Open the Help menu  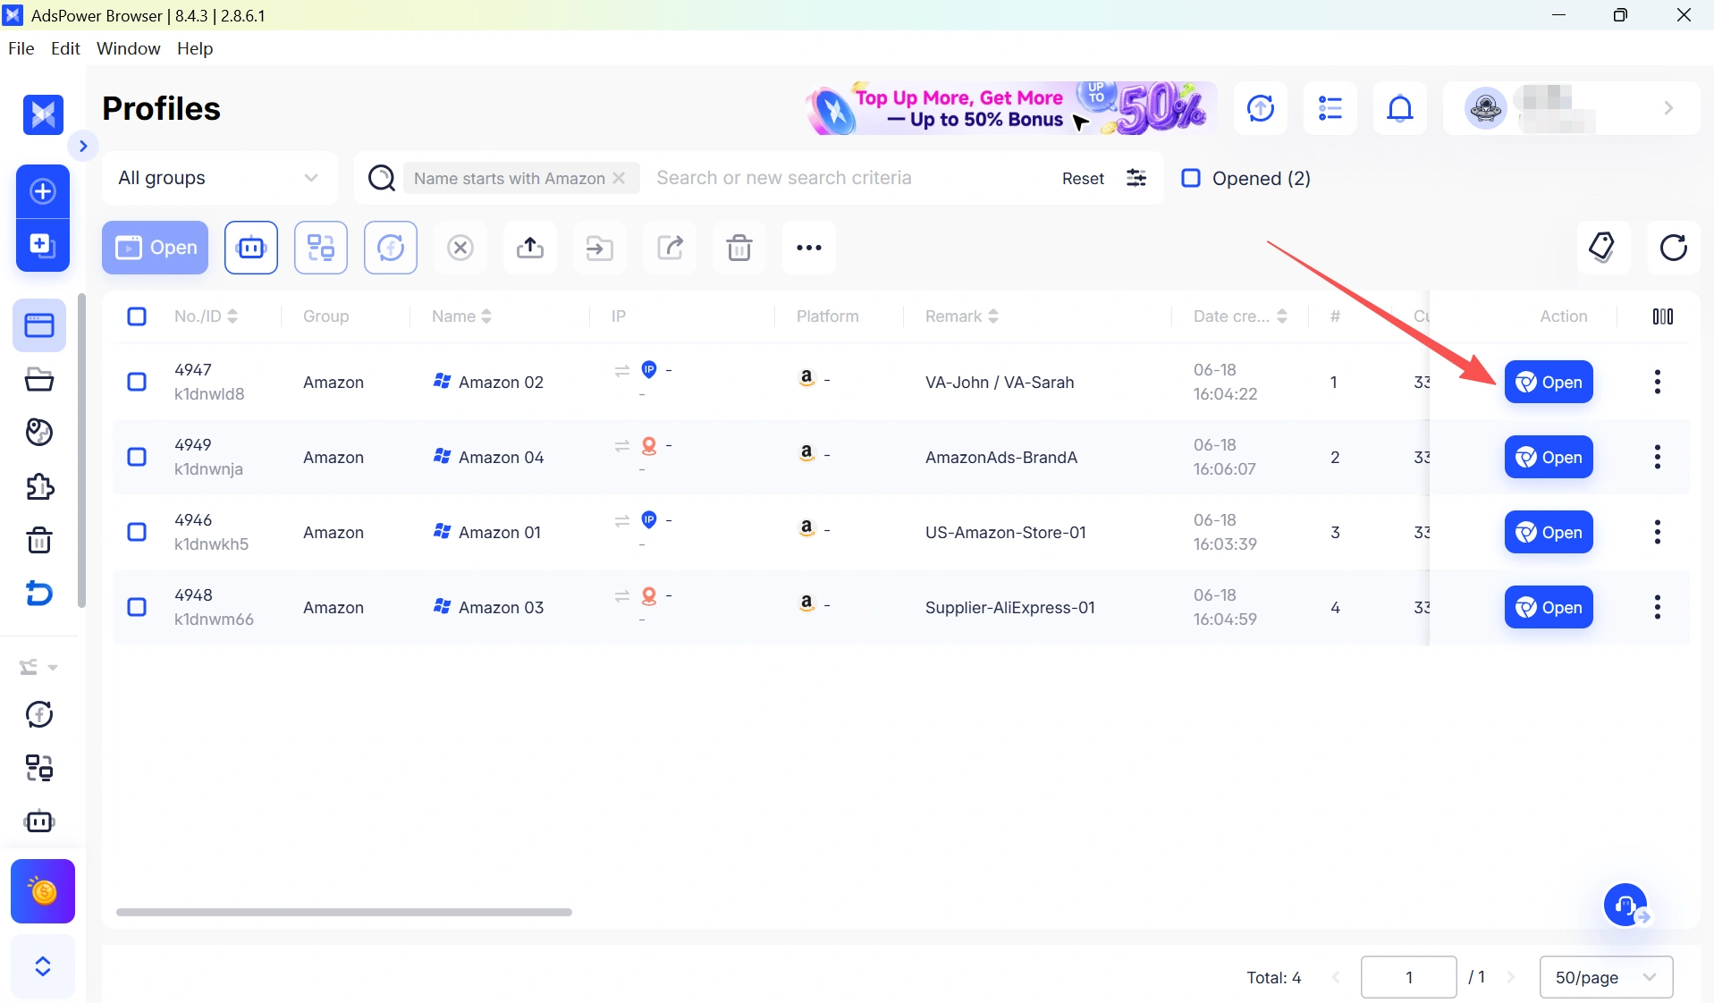pyautogui.click(x=195, y=48)
